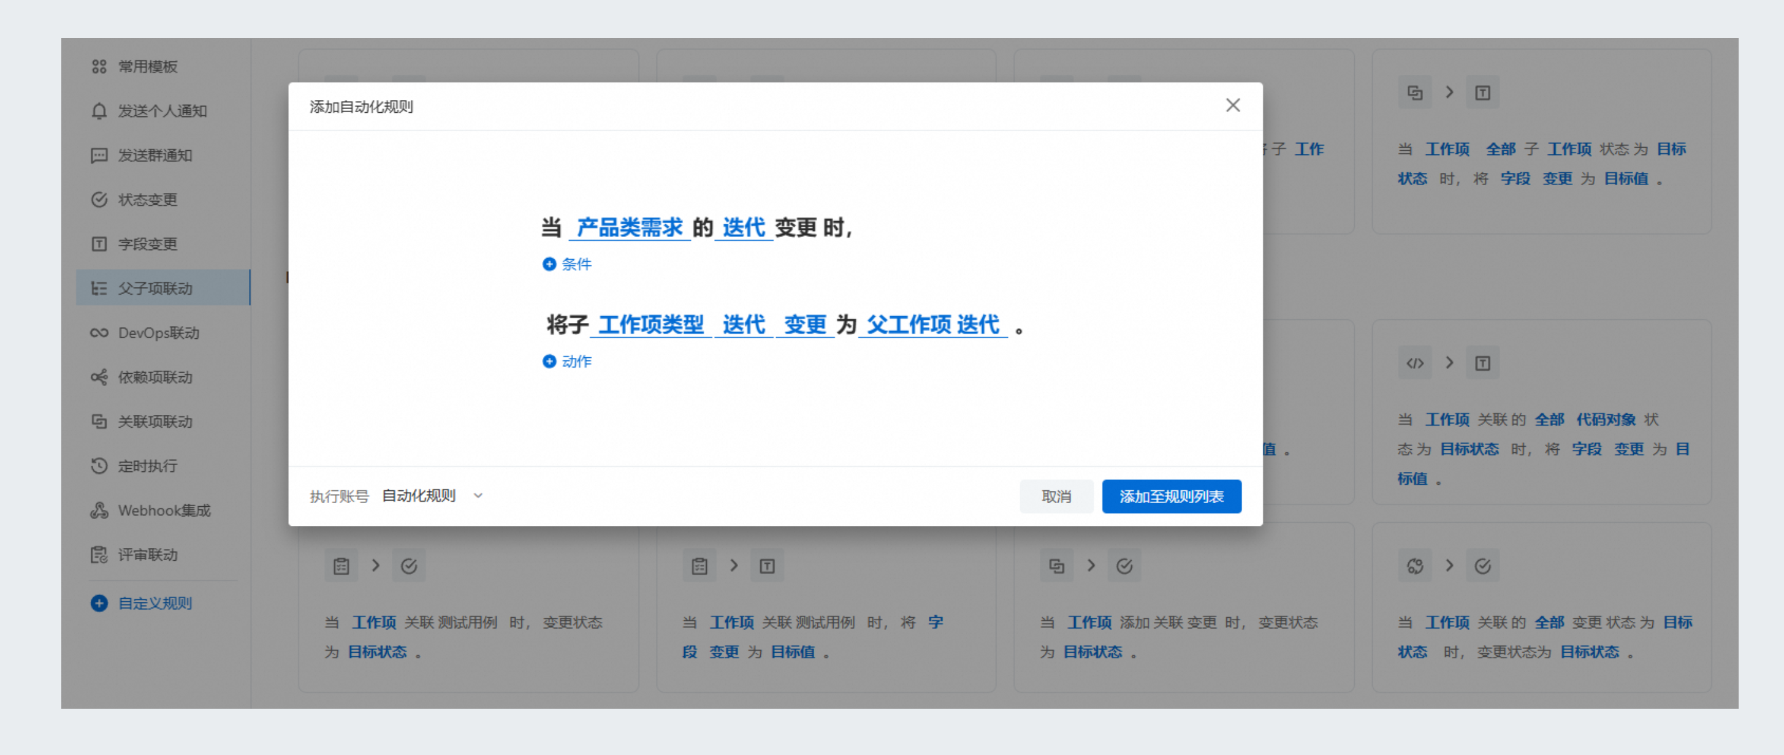Select 字段变更 in the sidebar
This screenshot has width=1784, height=755.
162,243
